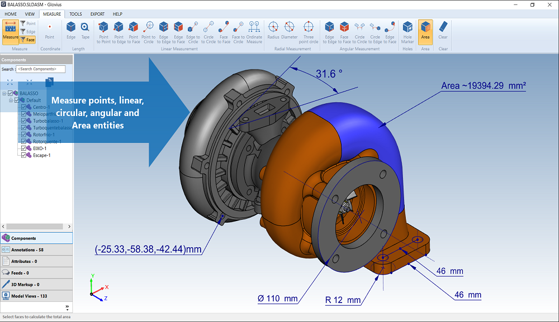
Task: Switch to the VIEW ribbon tab
Action: point(30,14)
